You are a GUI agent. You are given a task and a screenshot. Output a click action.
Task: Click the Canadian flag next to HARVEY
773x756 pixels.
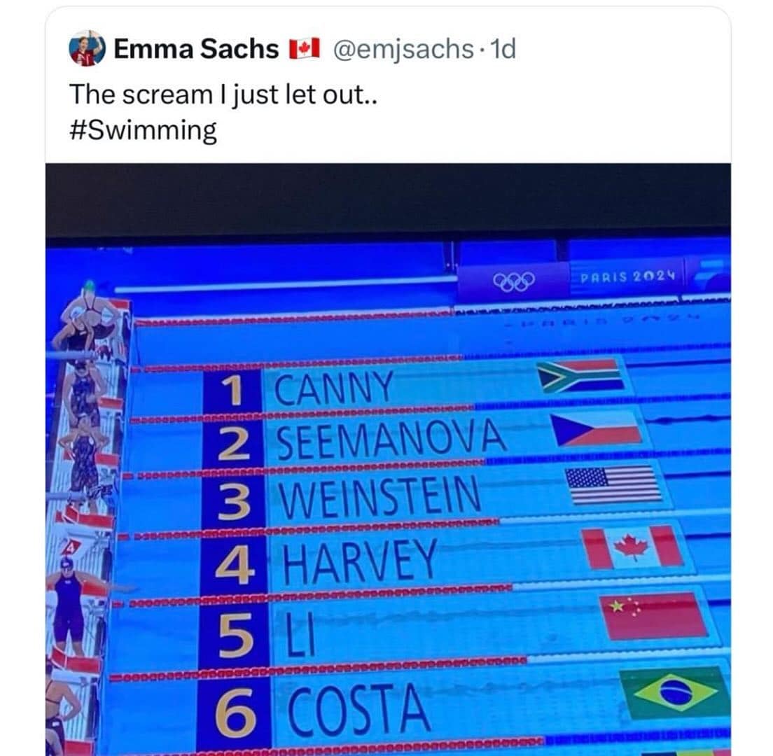(632, 547)
